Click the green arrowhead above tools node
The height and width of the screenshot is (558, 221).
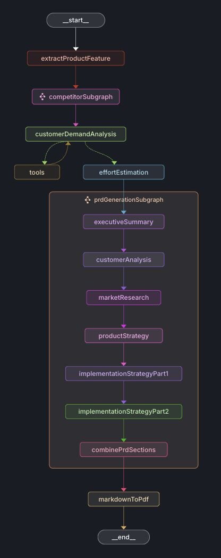[45, 162]
